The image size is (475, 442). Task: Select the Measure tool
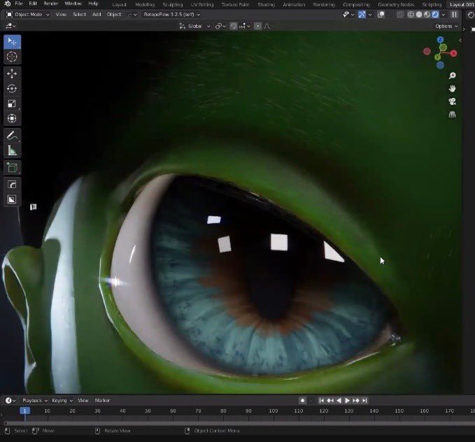pyautogui.click(x=12, y=150)
